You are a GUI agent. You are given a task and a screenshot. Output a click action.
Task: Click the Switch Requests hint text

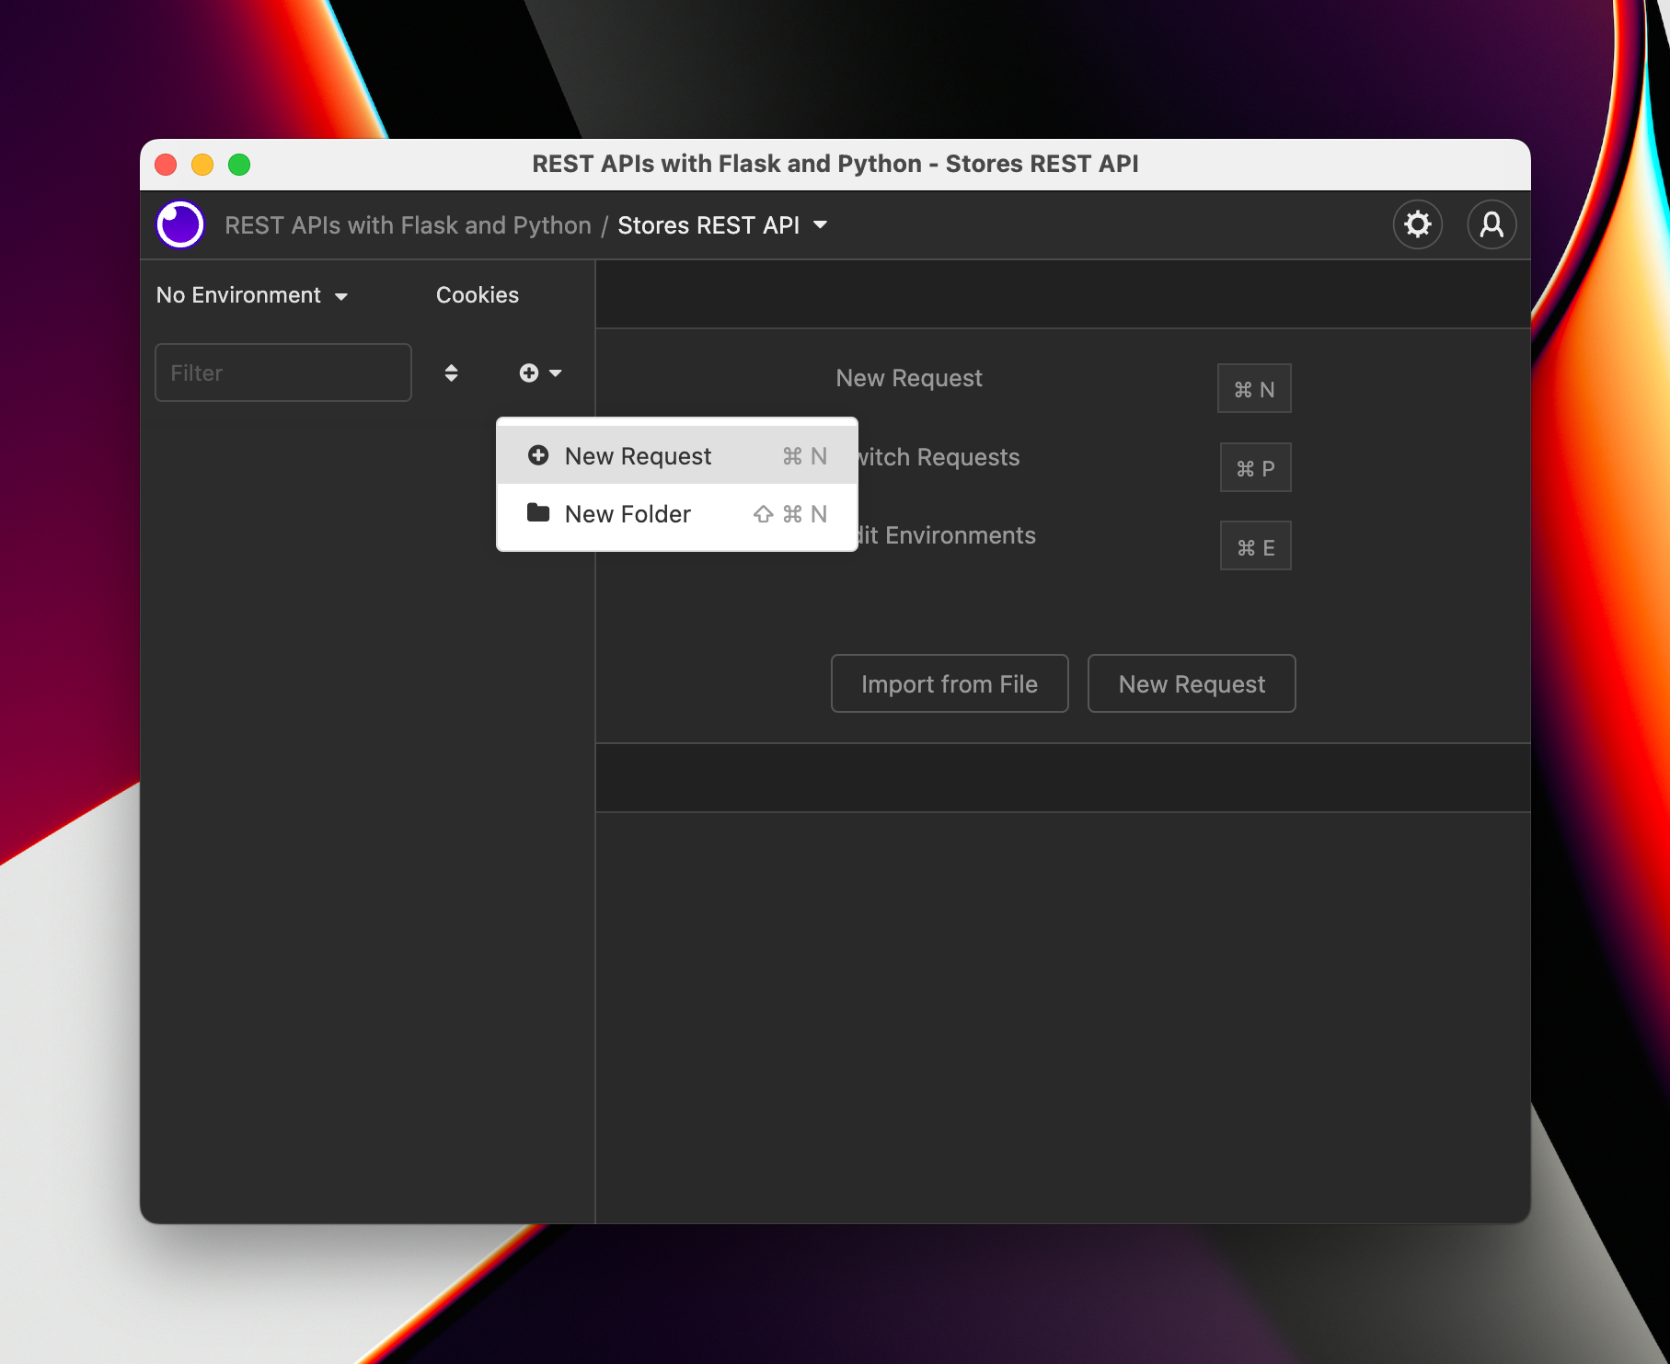(x=939, y=457)
